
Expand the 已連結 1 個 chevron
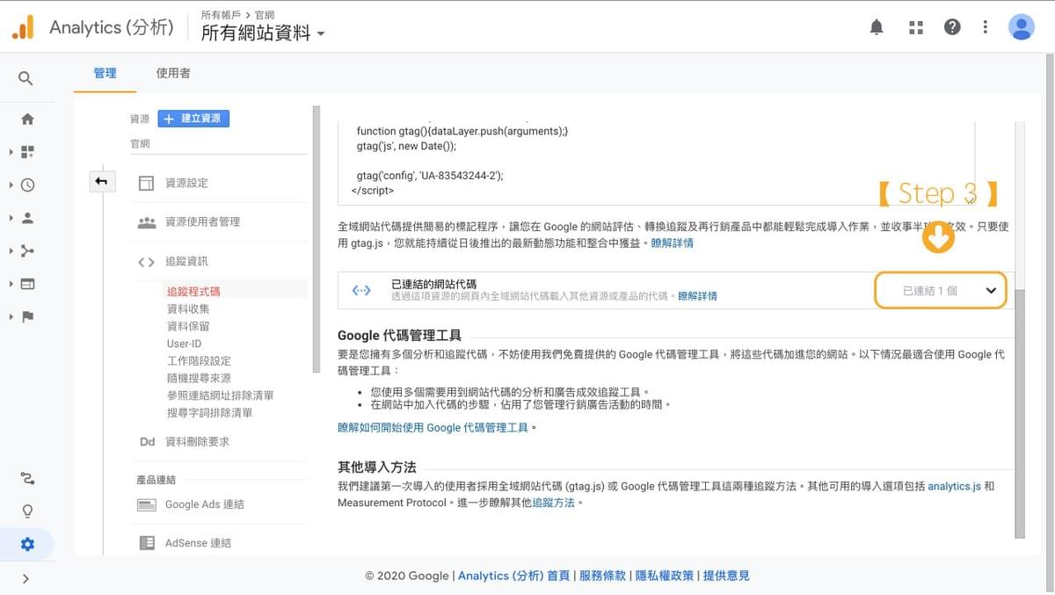coord(992,290)
